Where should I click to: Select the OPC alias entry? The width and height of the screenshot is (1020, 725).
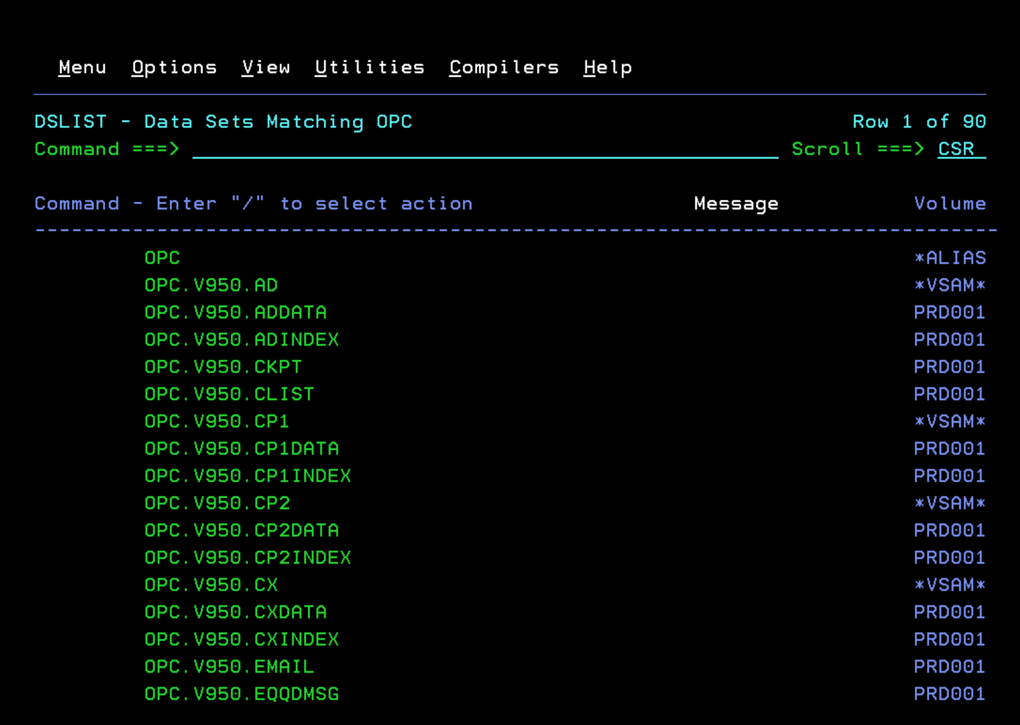click(162, 258)
